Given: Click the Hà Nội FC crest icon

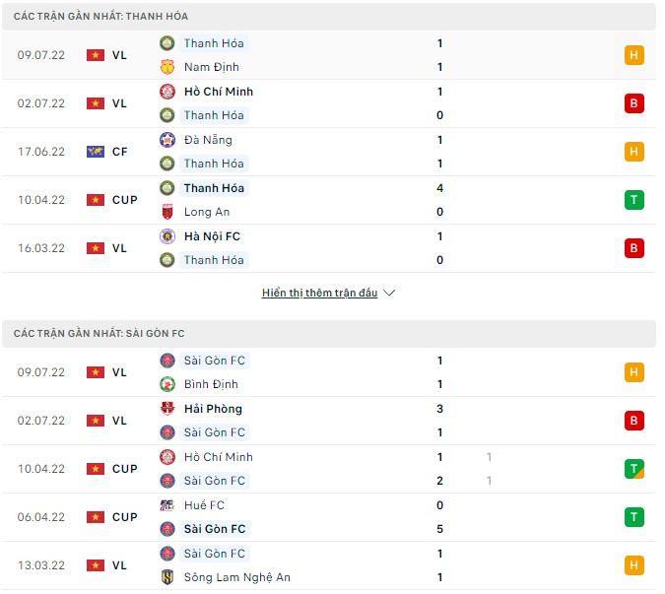Looking at the screenshot, I should click(x=167, y=236).
